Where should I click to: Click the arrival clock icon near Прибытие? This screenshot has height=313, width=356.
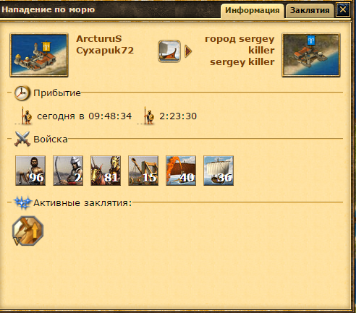point(22,93)
